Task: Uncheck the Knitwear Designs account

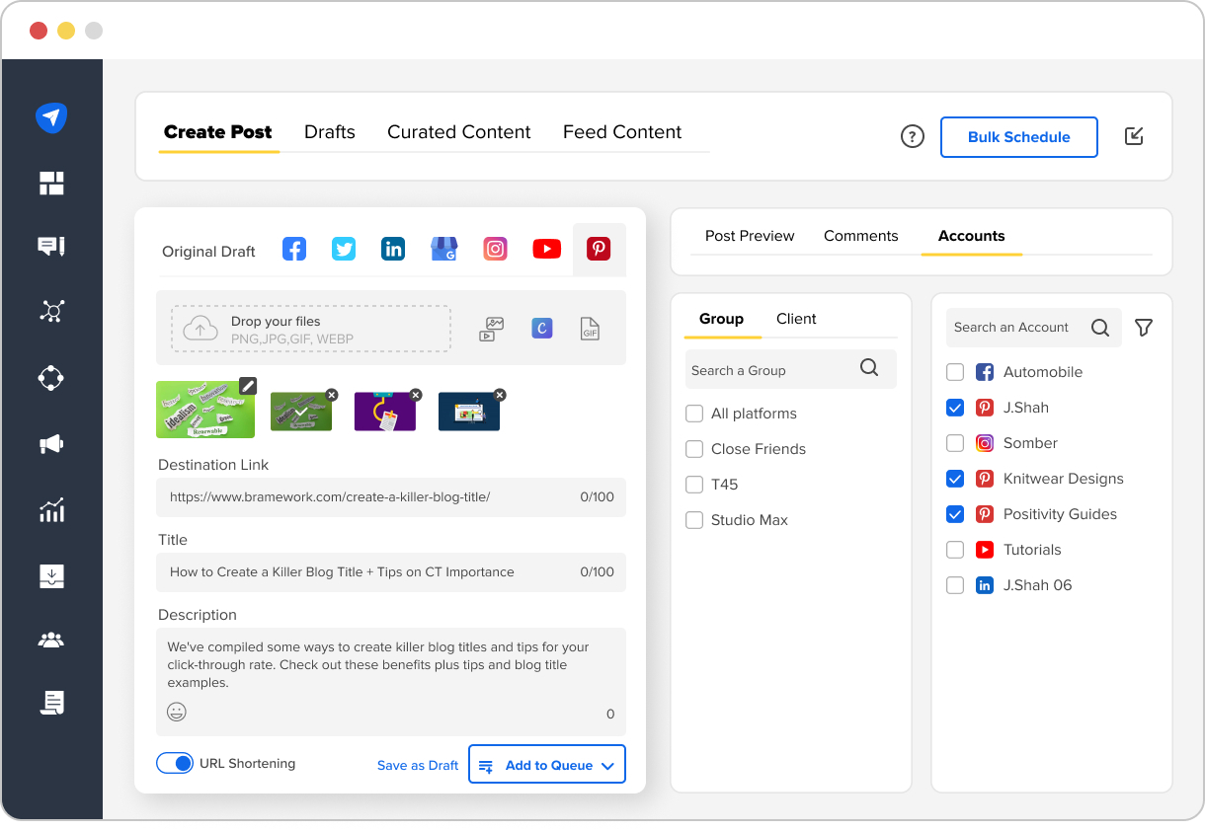Action: [x=955, y=479]
